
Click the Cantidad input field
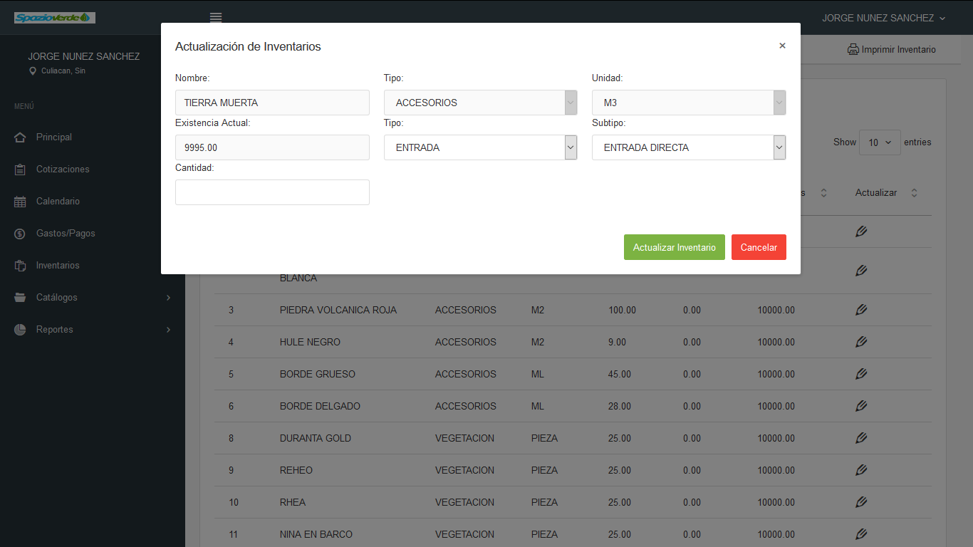(272, 192)
